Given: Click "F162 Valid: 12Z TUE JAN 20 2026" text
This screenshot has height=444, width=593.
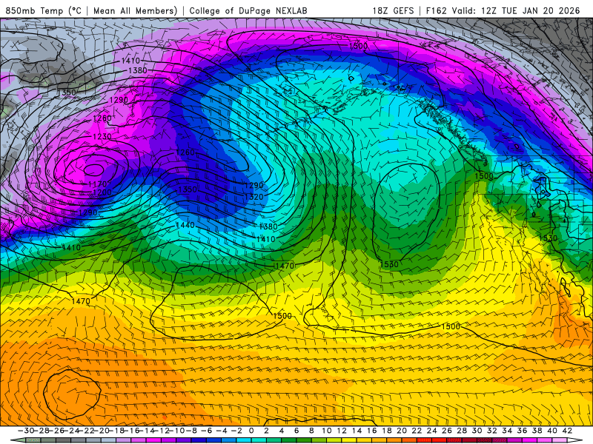Looking at the screenshot, I should click(503, 10).
